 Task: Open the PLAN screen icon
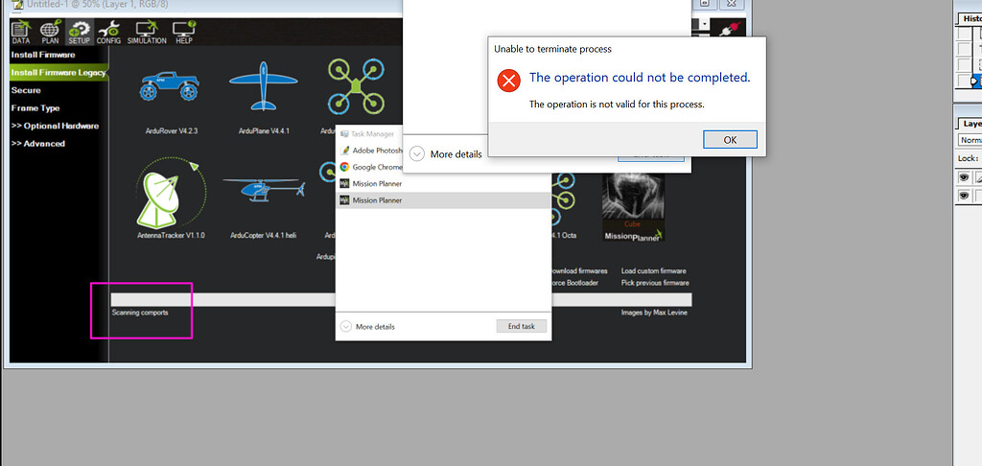coord(50,33)
